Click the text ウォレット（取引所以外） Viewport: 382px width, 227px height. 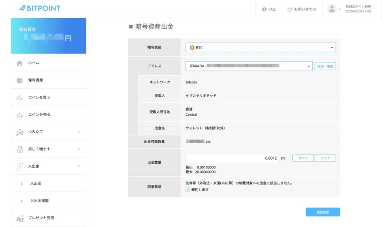[205, 128]
